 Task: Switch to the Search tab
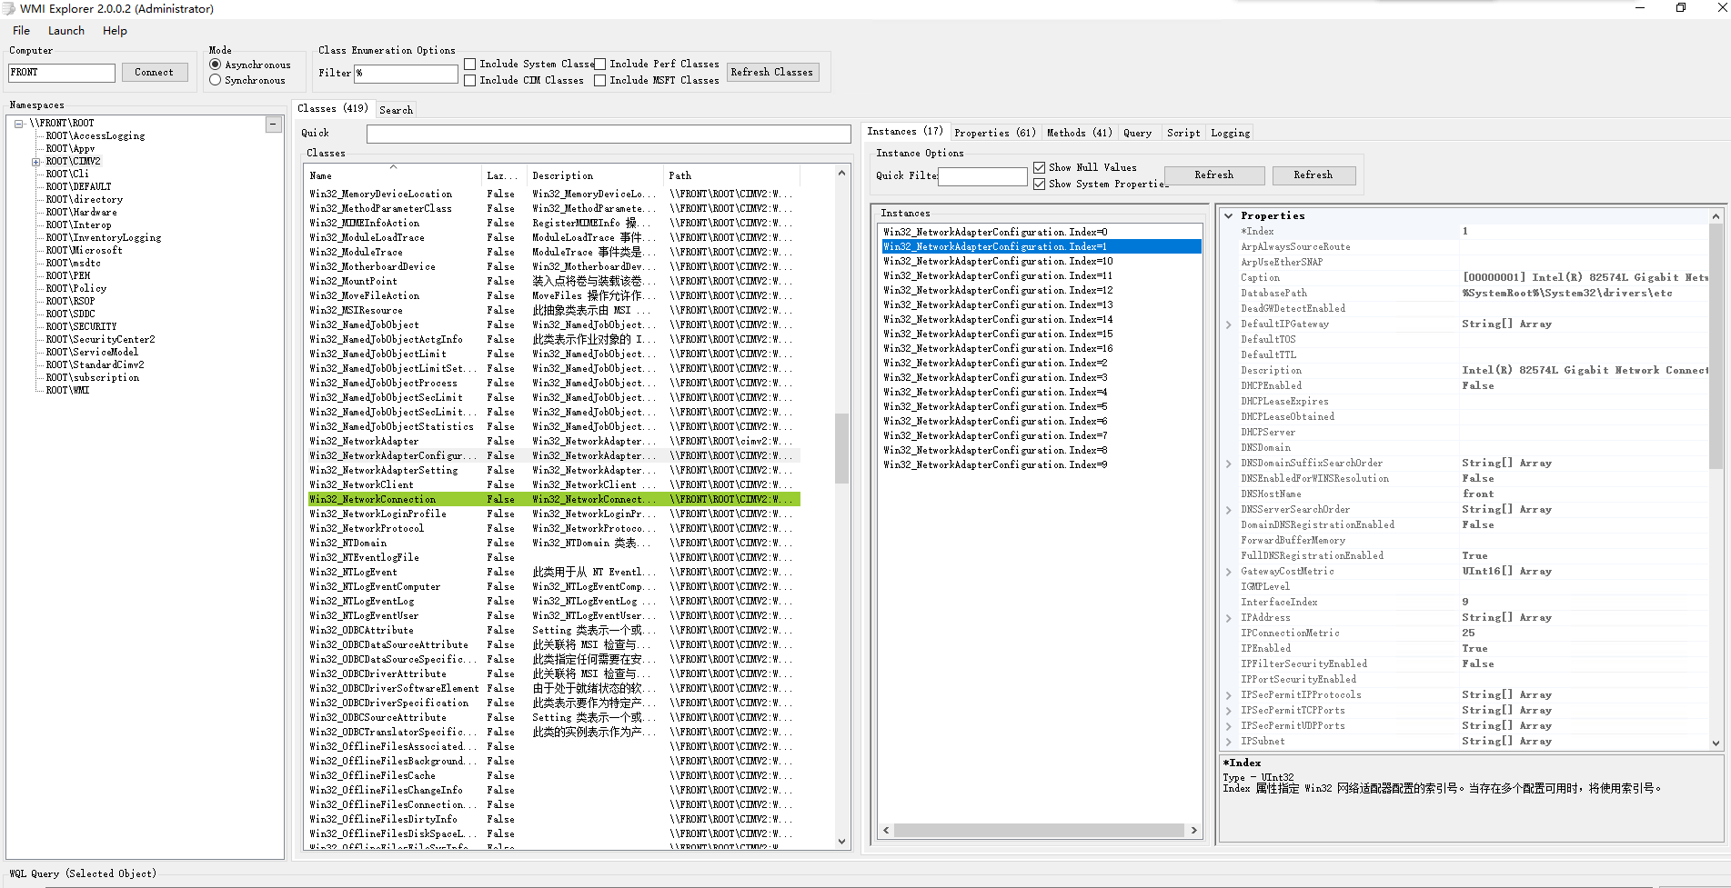396,110
